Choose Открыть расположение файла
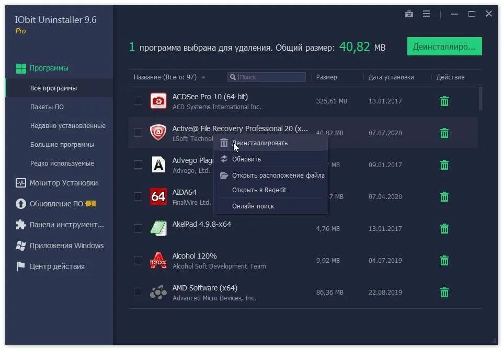 (x=271, y=176)
